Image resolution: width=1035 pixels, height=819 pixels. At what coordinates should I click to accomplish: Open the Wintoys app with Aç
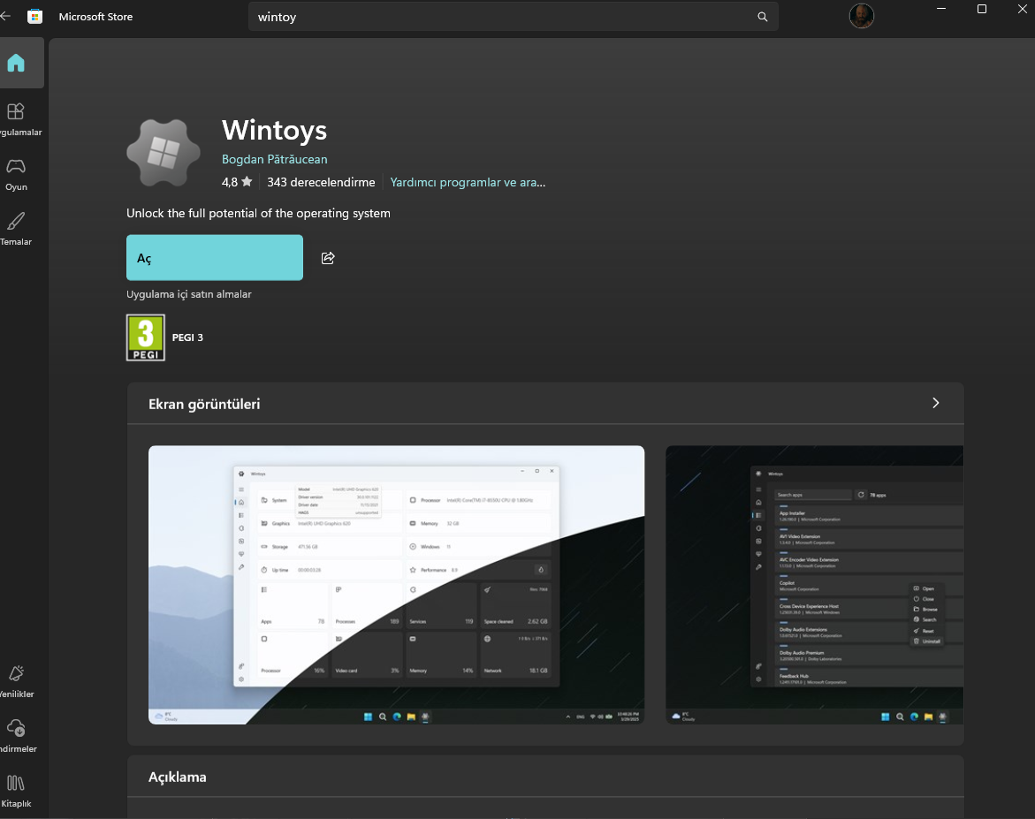tap(215, 257)
